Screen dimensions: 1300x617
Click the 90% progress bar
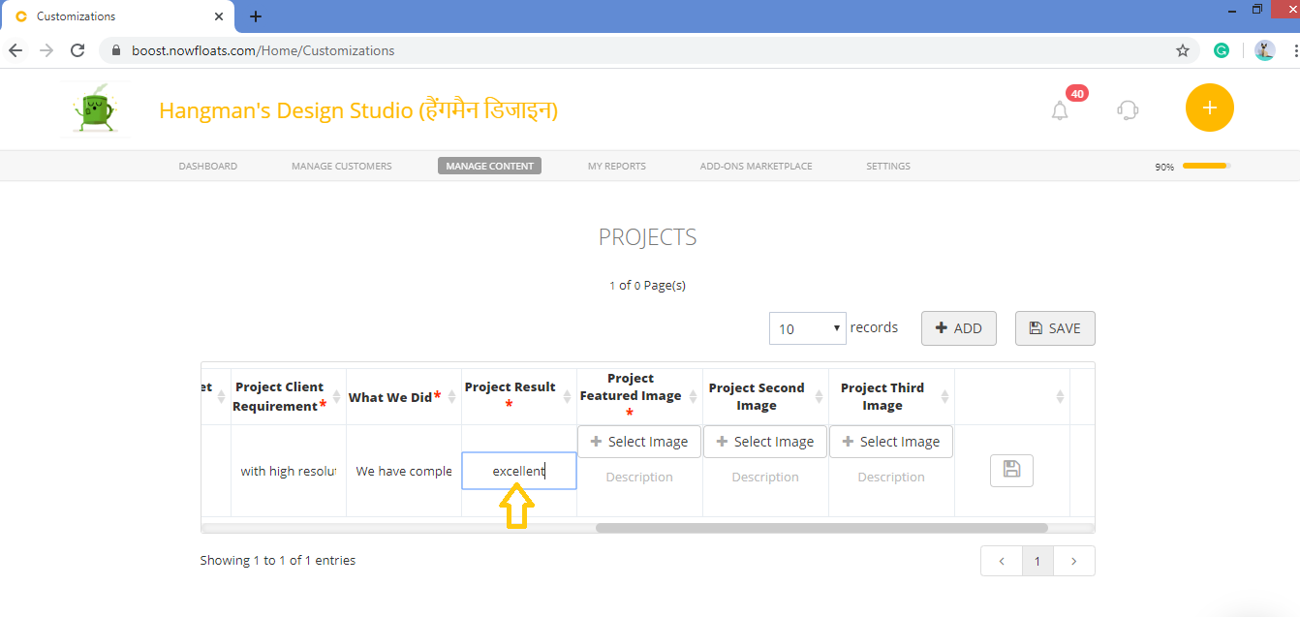pos(1204,166)
